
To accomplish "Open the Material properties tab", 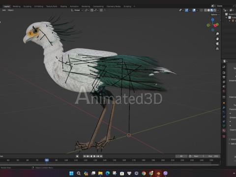I will click(224, 131).
